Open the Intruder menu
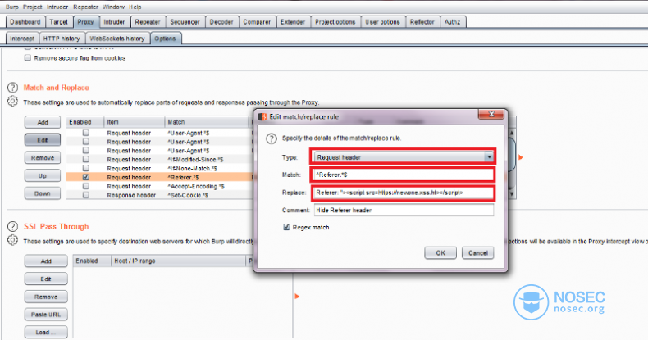Viewport: 648px width, 340px height. [57, 7]
